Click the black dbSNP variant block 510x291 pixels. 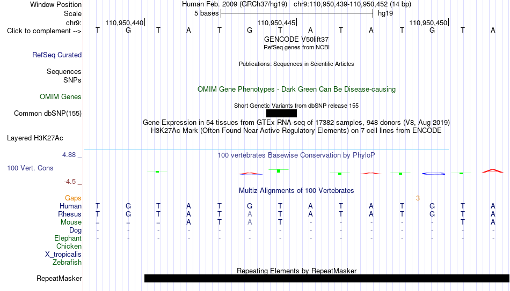[x=281, y=114]
